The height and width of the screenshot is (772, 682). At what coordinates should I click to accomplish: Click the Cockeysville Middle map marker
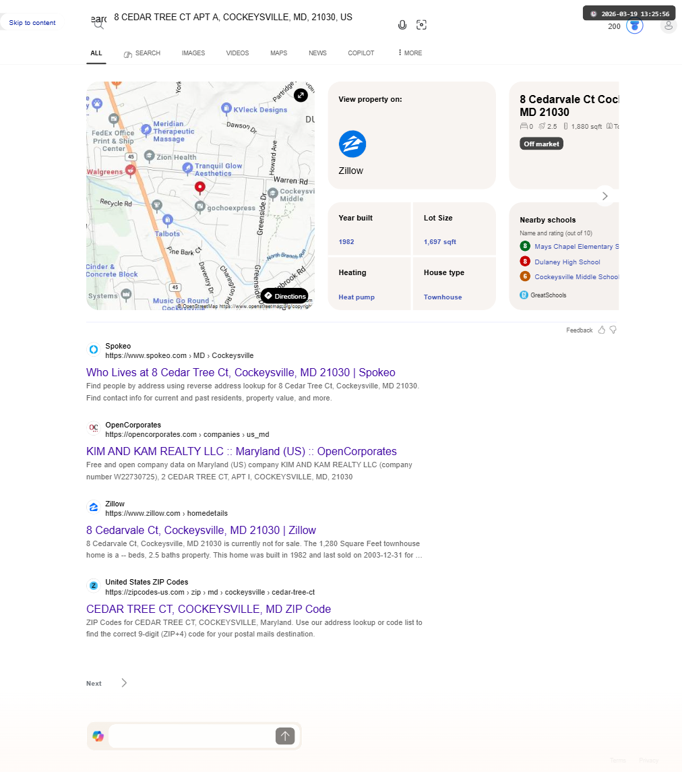(273, 194)
